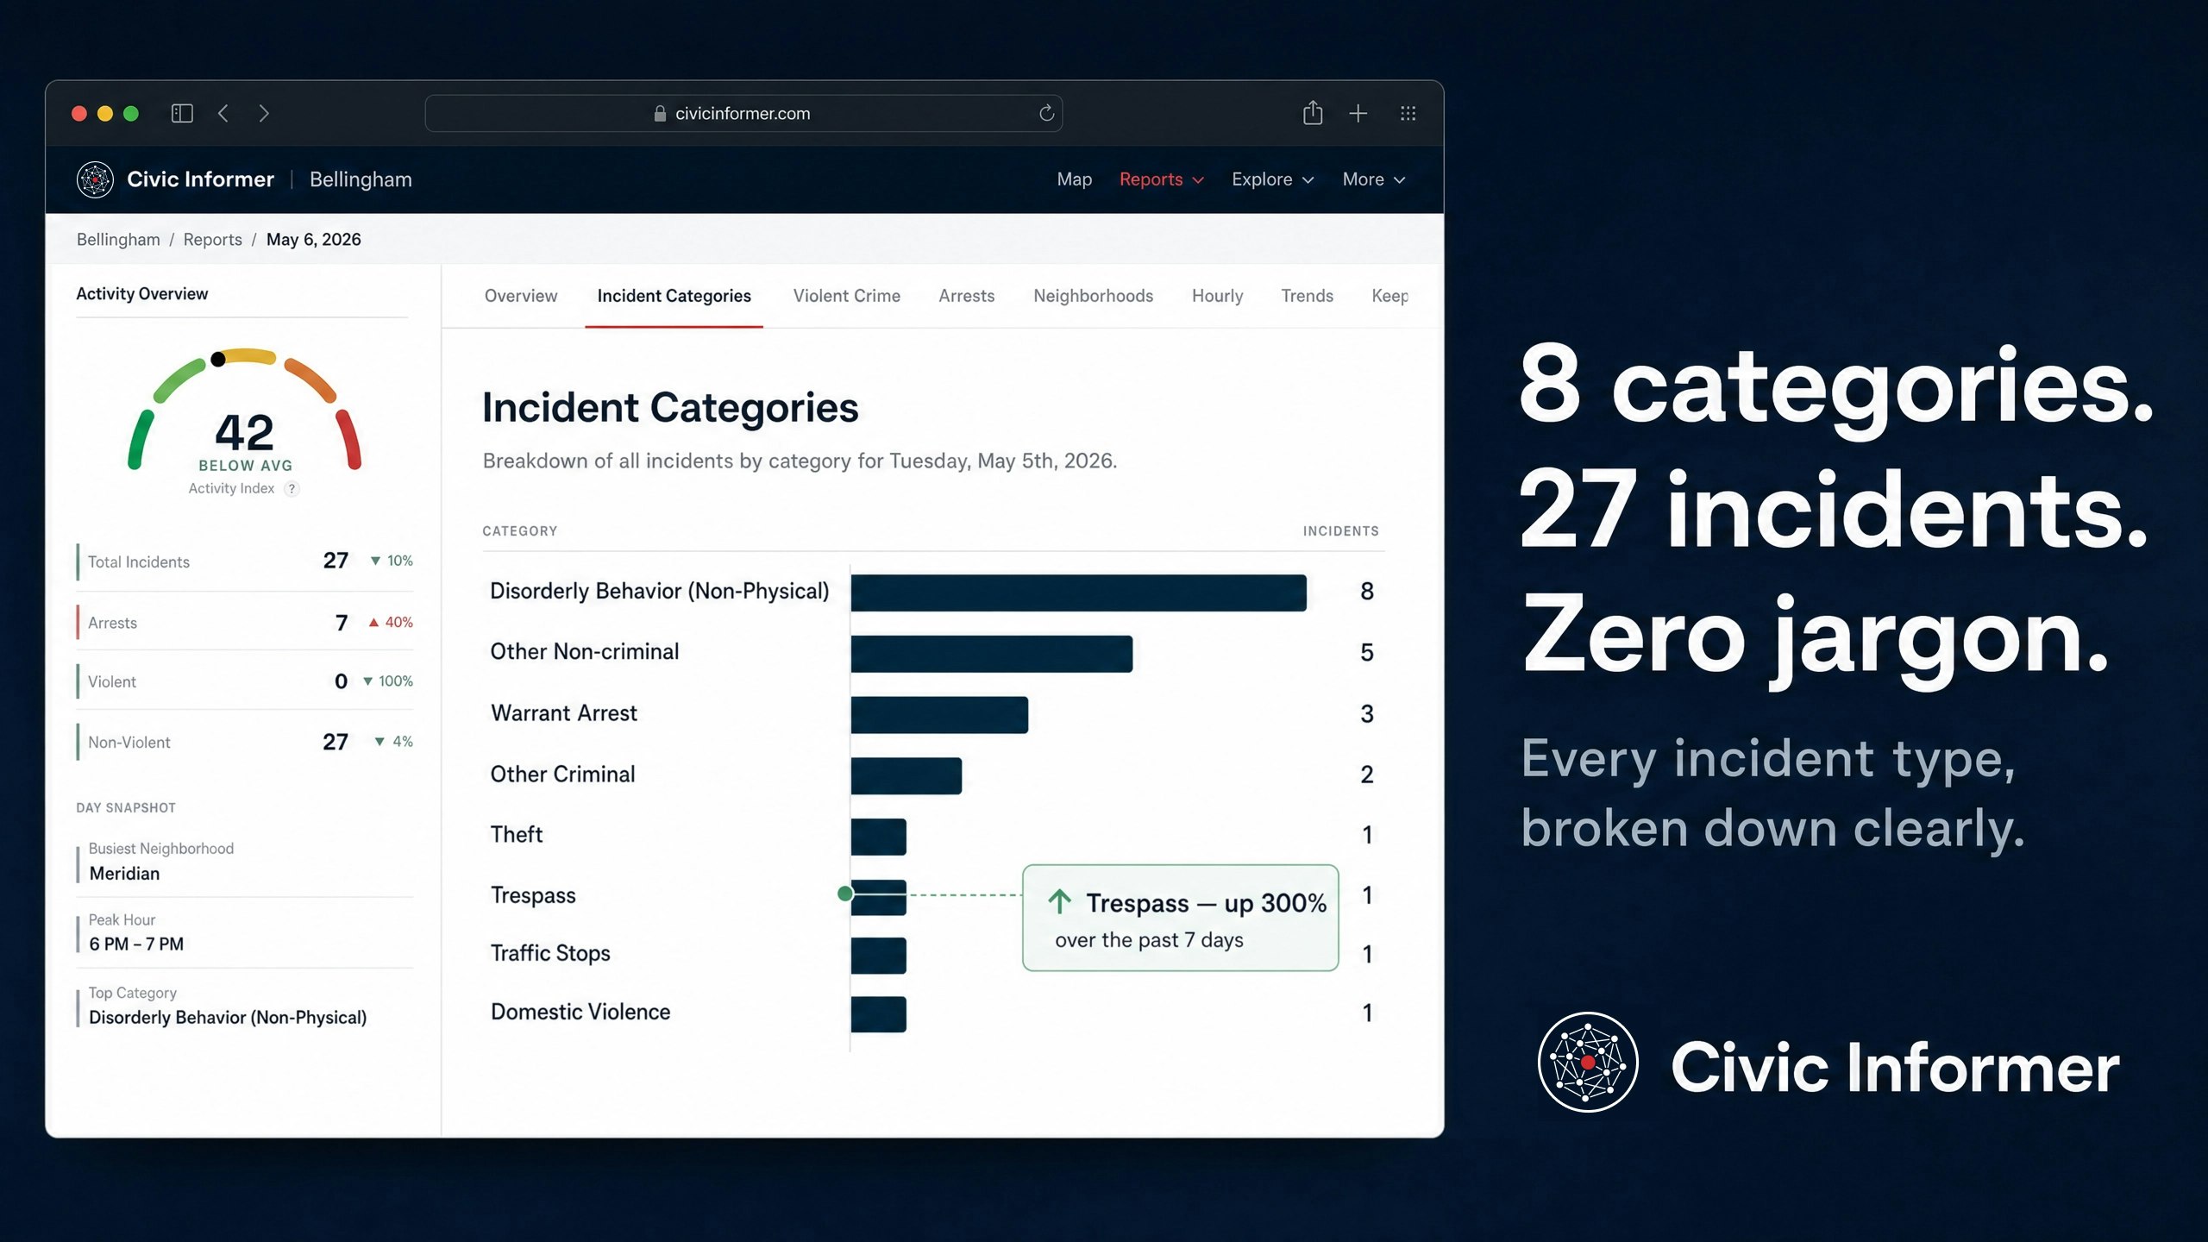
Task: Open the Trends tab
Action: click(1308, 296)
